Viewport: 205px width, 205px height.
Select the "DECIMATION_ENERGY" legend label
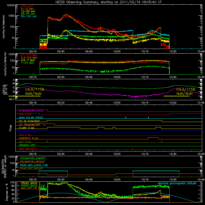pos(33,158)
